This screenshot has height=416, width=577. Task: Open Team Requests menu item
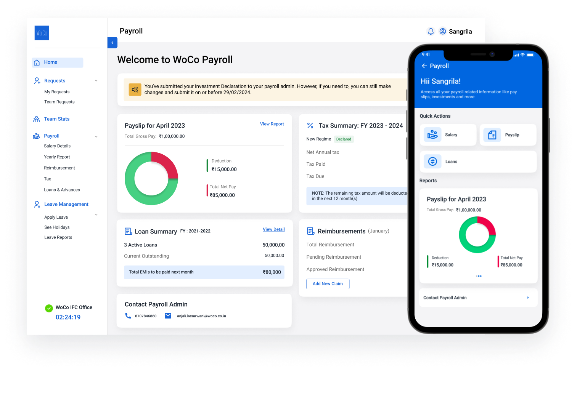click(x=59, y=102)
